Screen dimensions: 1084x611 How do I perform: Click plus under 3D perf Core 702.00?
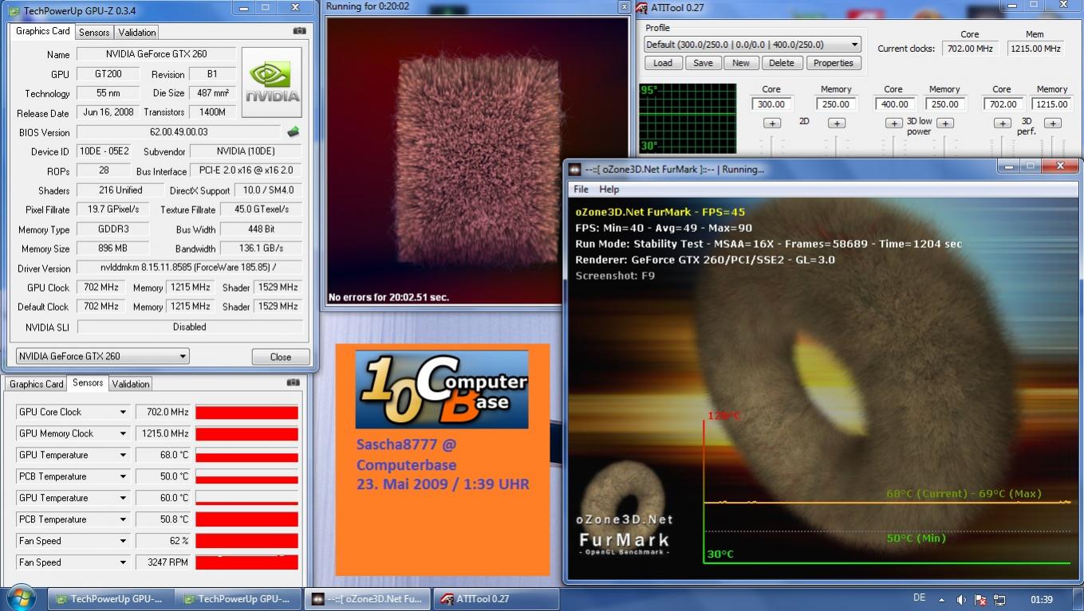1002,123
